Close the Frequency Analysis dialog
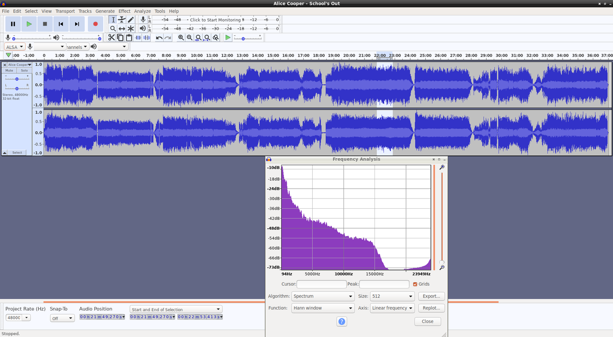The height and width of the screenshot is (337, 613). click(x=428, y=321)
